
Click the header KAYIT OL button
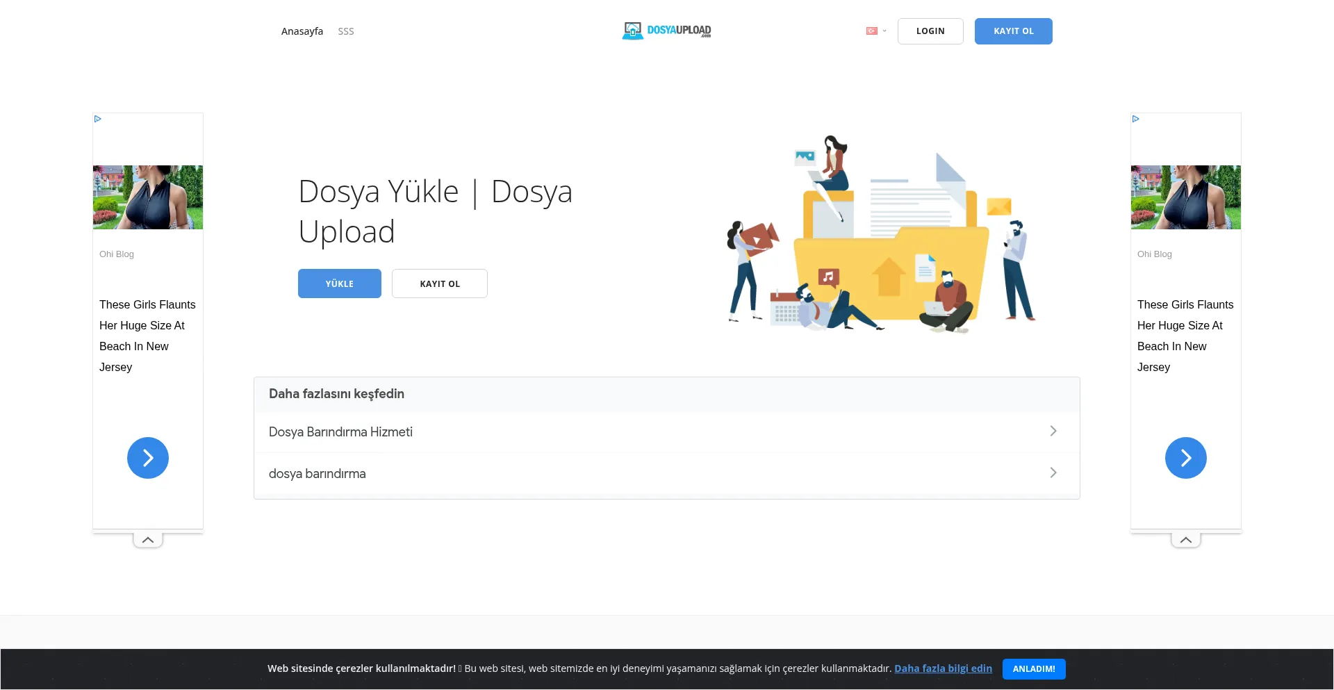pos(1013,31)
